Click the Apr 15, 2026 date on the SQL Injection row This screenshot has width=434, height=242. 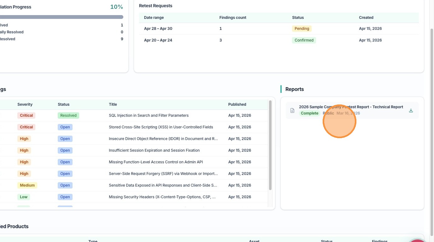click(240, 115)
